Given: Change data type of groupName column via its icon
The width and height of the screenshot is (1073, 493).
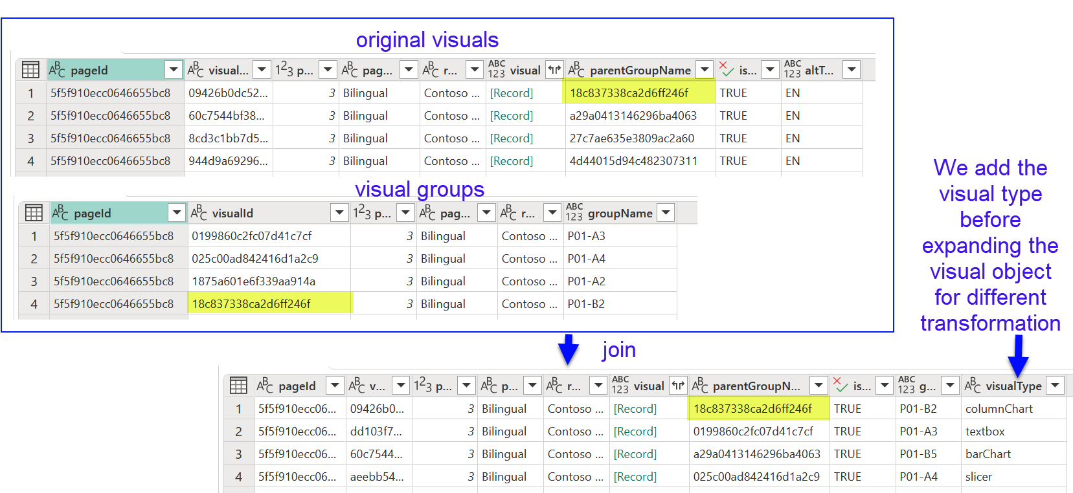Looking at the screenshot, I should pyautogui.click(x=574, y=212).
